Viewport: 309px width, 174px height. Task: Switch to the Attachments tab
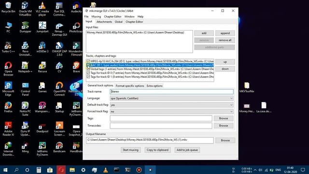(x=104, y=22)
